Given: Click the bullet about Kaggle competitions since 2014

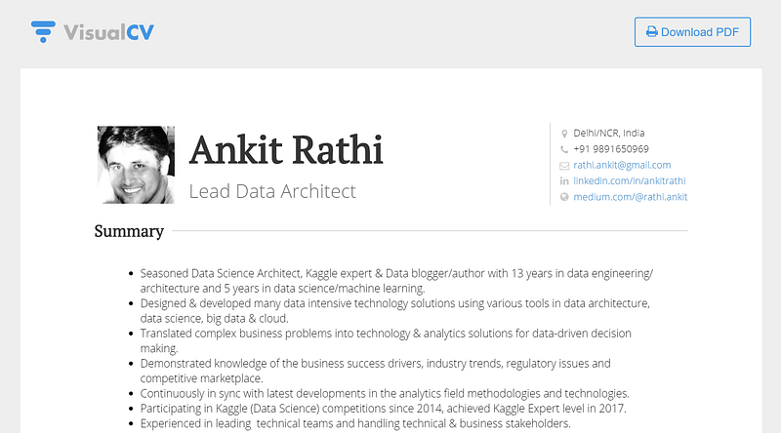Looking at the screenshot, I should pyautogui.click(x=383, y=409).
